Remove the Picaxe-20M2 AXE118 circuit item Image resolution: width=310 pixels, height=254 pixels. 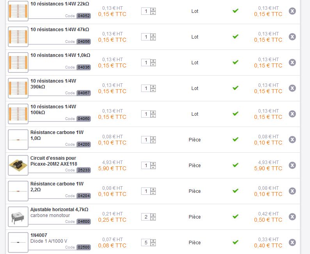click(292, 165)
